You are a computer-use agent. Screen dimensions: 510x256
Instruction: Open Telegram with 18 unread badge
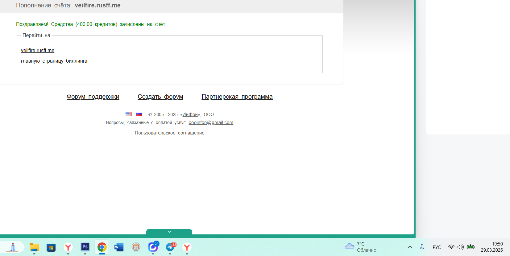[x=170, y=247]
